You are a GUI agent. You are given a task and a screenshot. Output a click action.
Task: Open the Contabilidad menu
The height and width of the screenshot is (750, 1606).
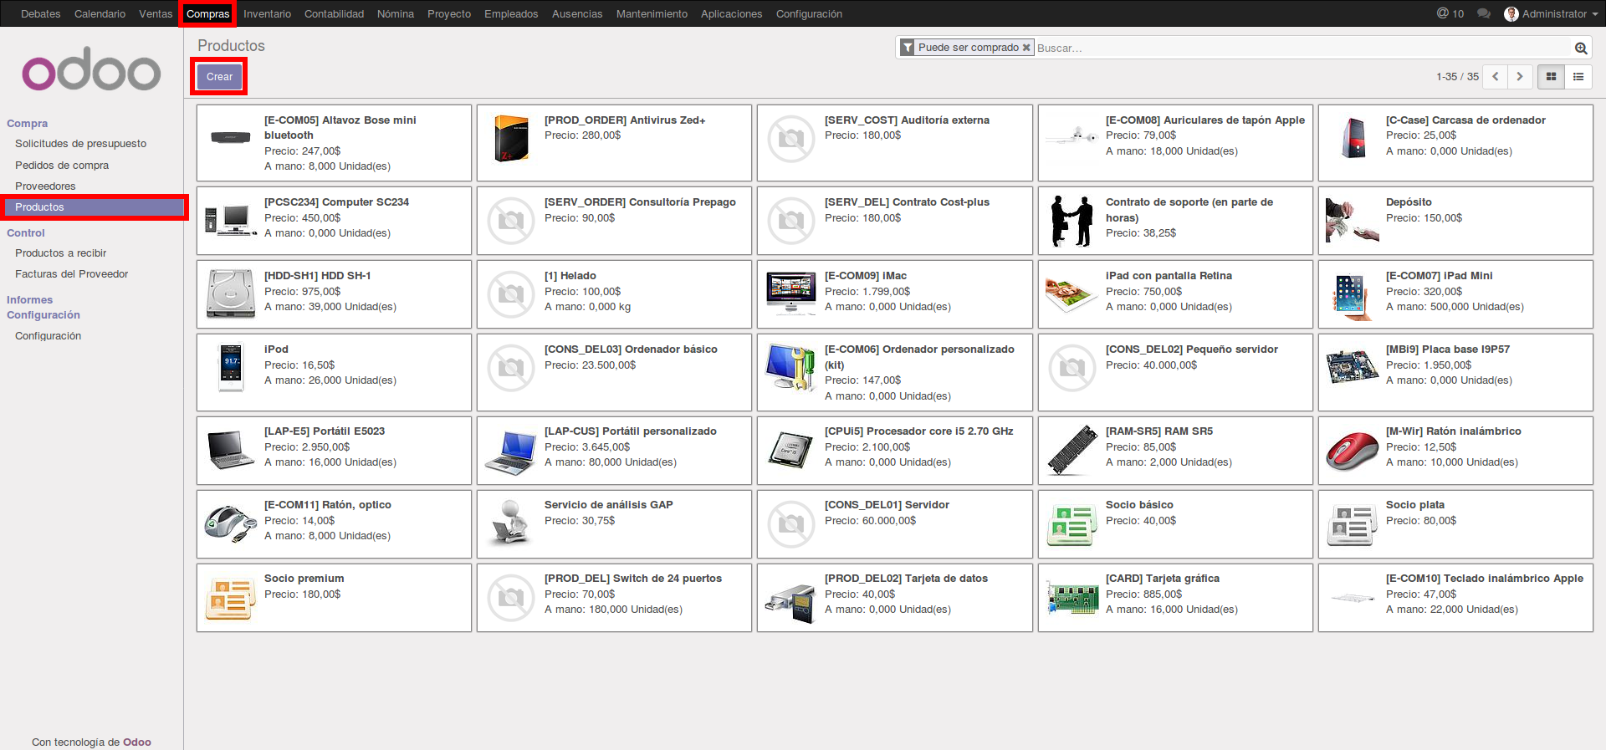(x=334, y=14)
